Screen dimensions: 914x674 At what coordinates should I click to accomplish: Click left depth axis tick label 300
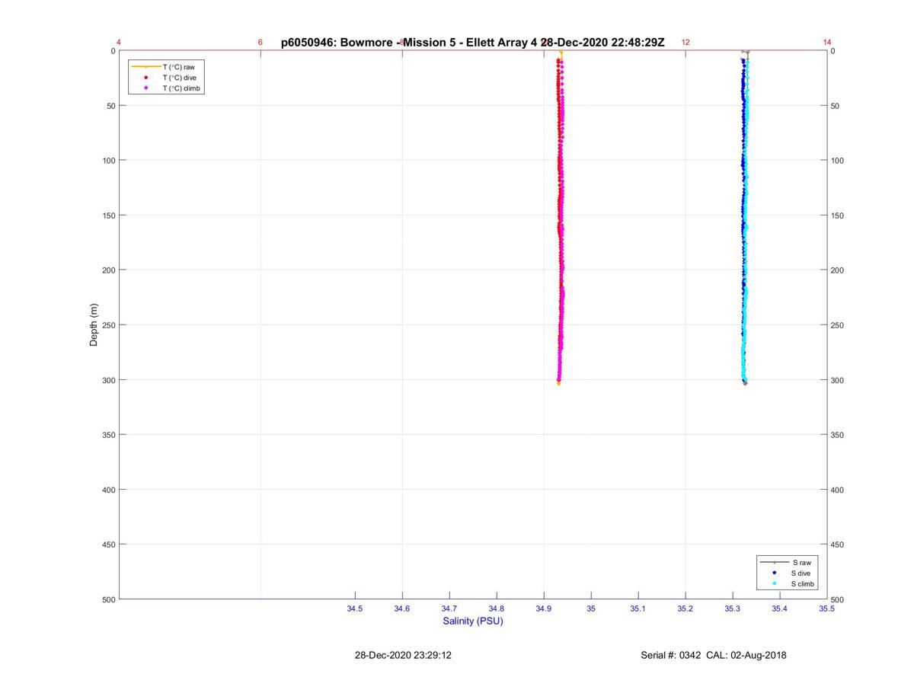tap(108, 380)
